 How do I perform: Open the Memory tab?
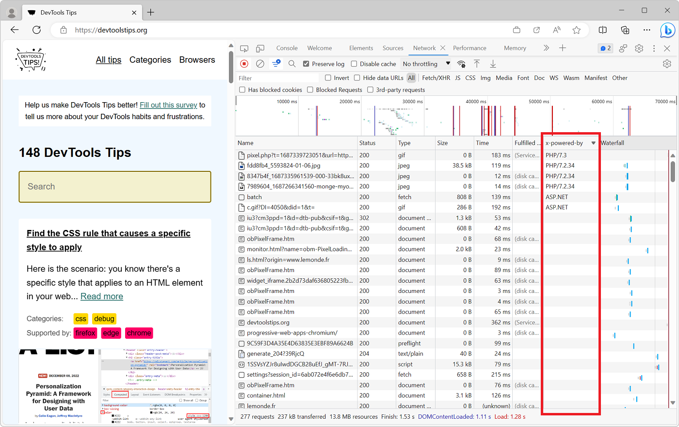point(515,48)
